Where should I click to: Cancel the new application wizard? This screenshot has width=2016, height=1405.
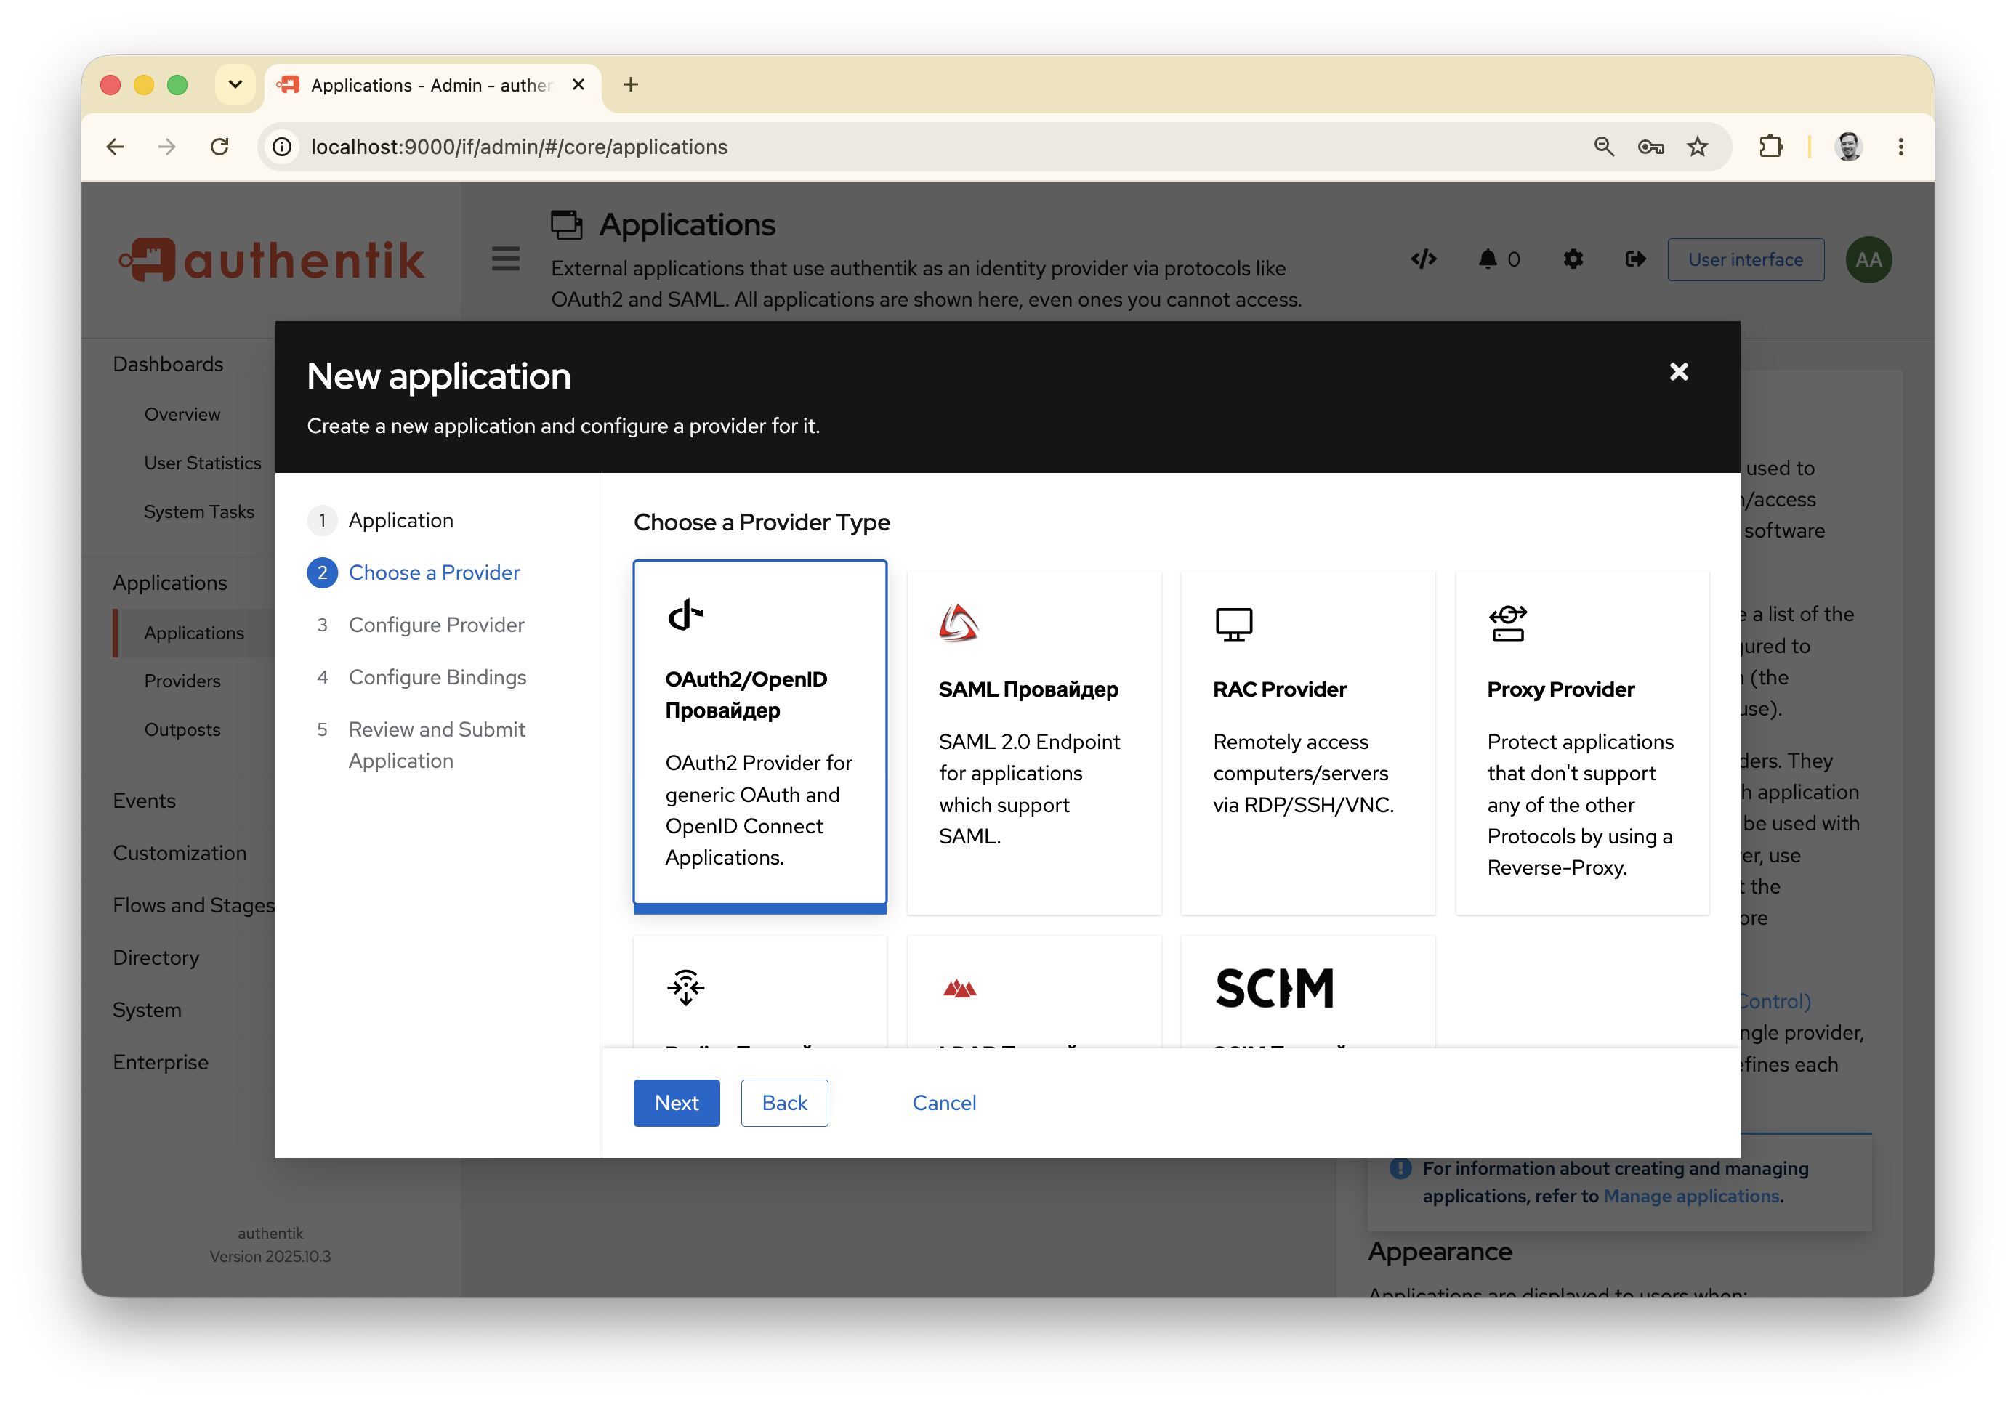(x=944, y=1102)
